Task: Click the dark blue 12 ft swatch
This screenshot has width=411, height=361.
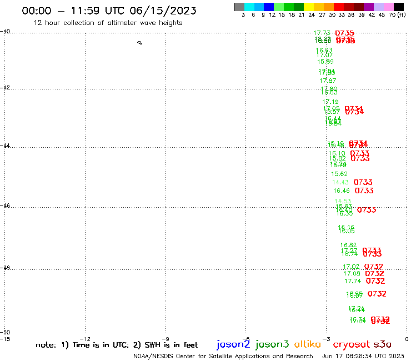Action: click(269, 7)
